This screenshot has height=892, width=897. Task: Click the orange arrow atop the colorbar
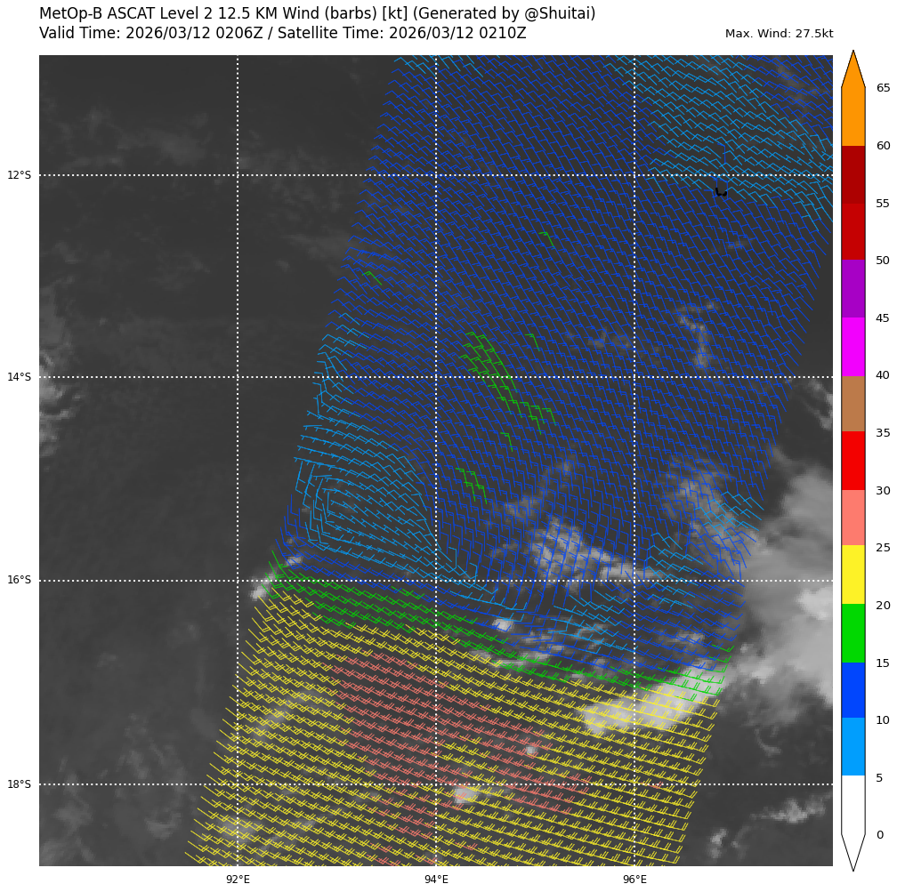coord(853,71)
